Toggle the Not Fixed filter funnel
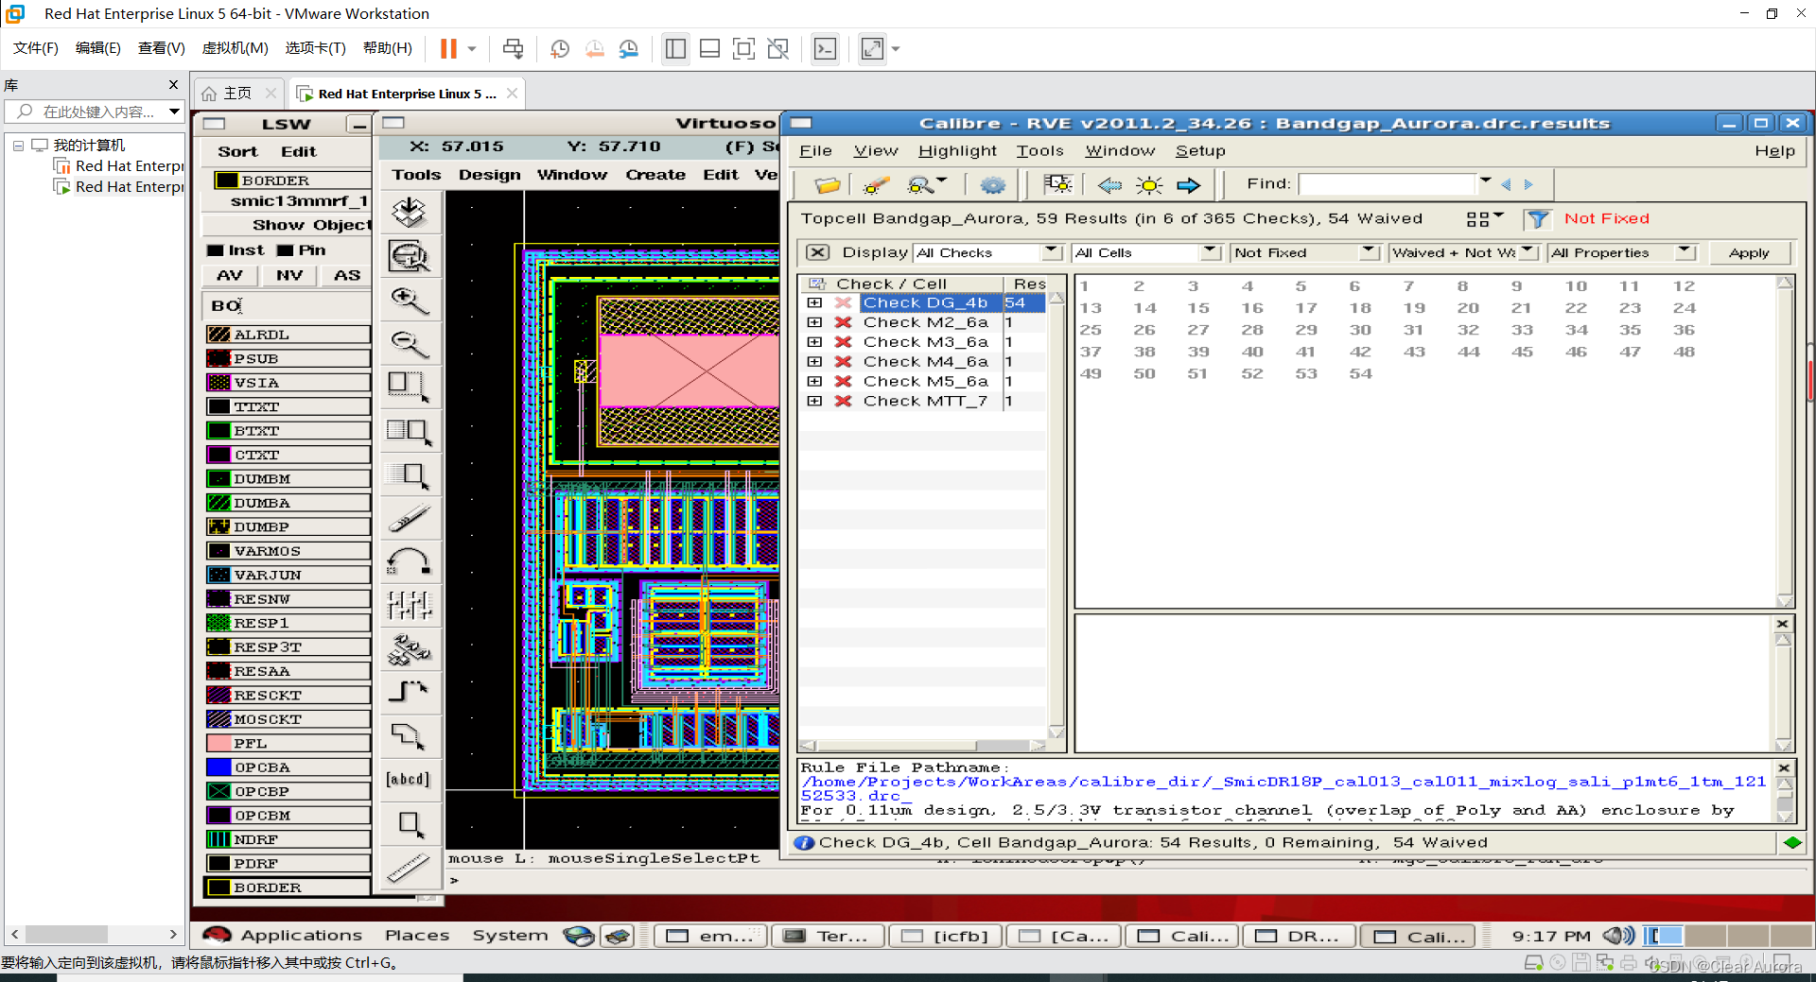The width and height of the screenshot is (1816, 982). point(1538,219)
